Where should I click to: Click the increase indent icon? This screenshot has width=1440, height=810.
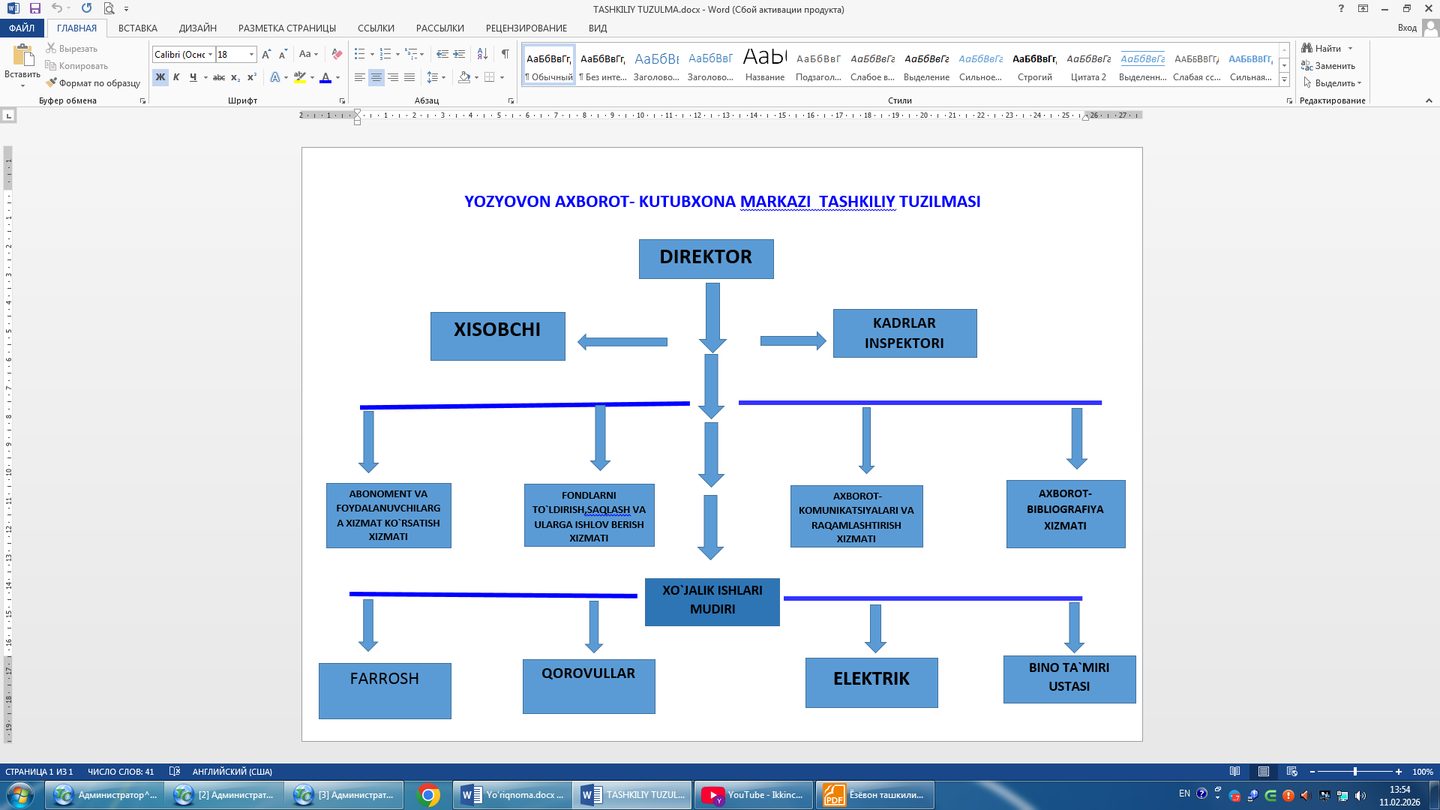coord(459,54)
